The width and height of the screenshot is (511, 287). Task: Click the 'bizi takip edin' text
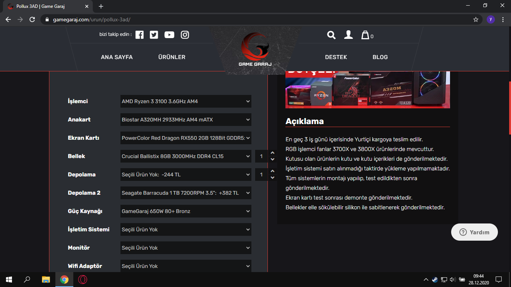[x=116, y=34]
